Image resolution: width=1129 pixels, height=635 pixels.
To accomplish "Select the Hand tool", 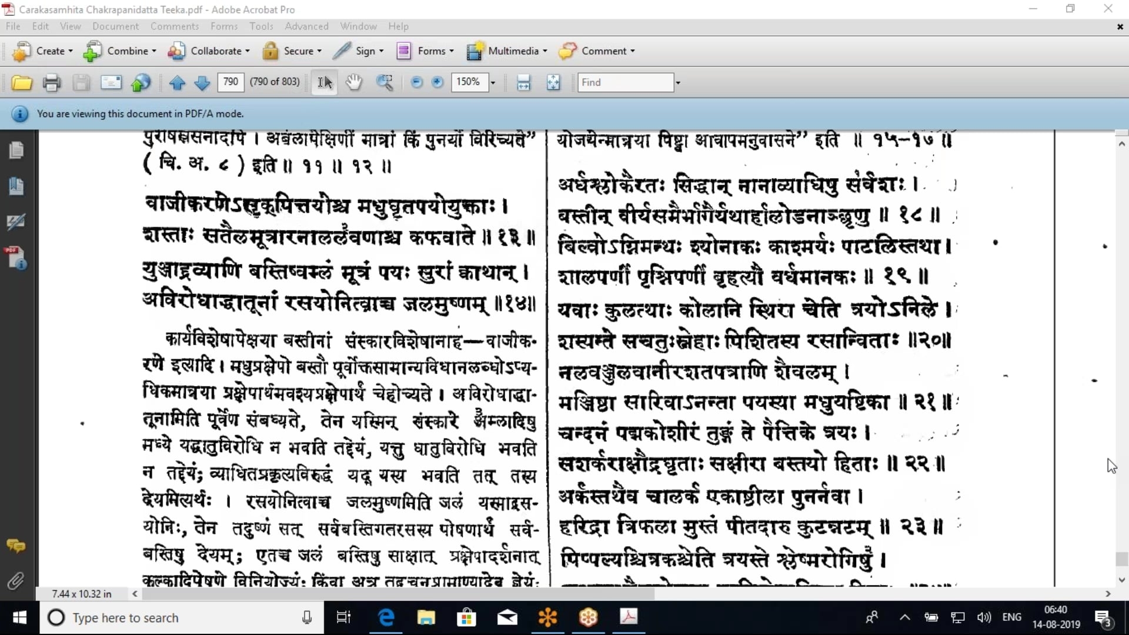I will (353, 82).
